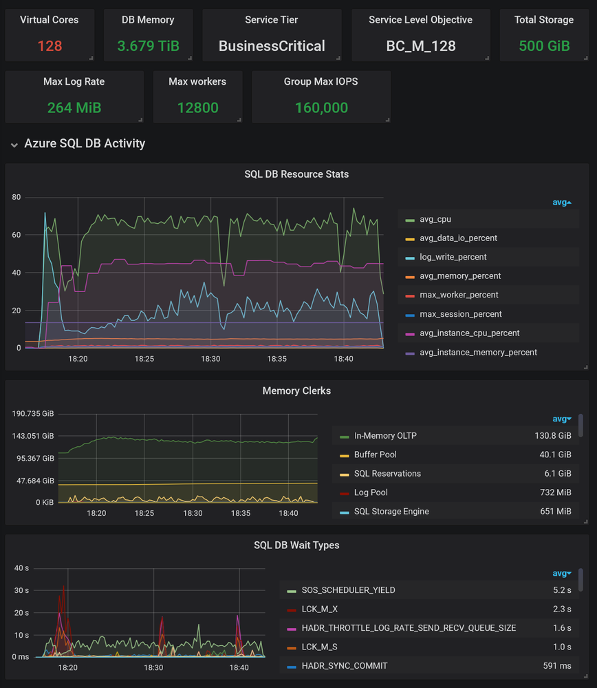
Task: Toggle In-Memory OLTP series in legend
Action: click(x=385, y=436)
